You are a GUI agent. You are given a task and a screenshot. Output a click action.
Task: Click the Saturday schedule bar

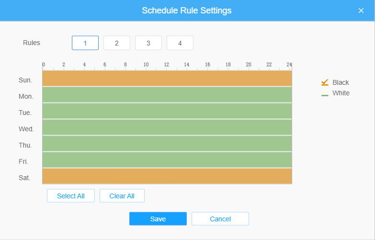167,176
